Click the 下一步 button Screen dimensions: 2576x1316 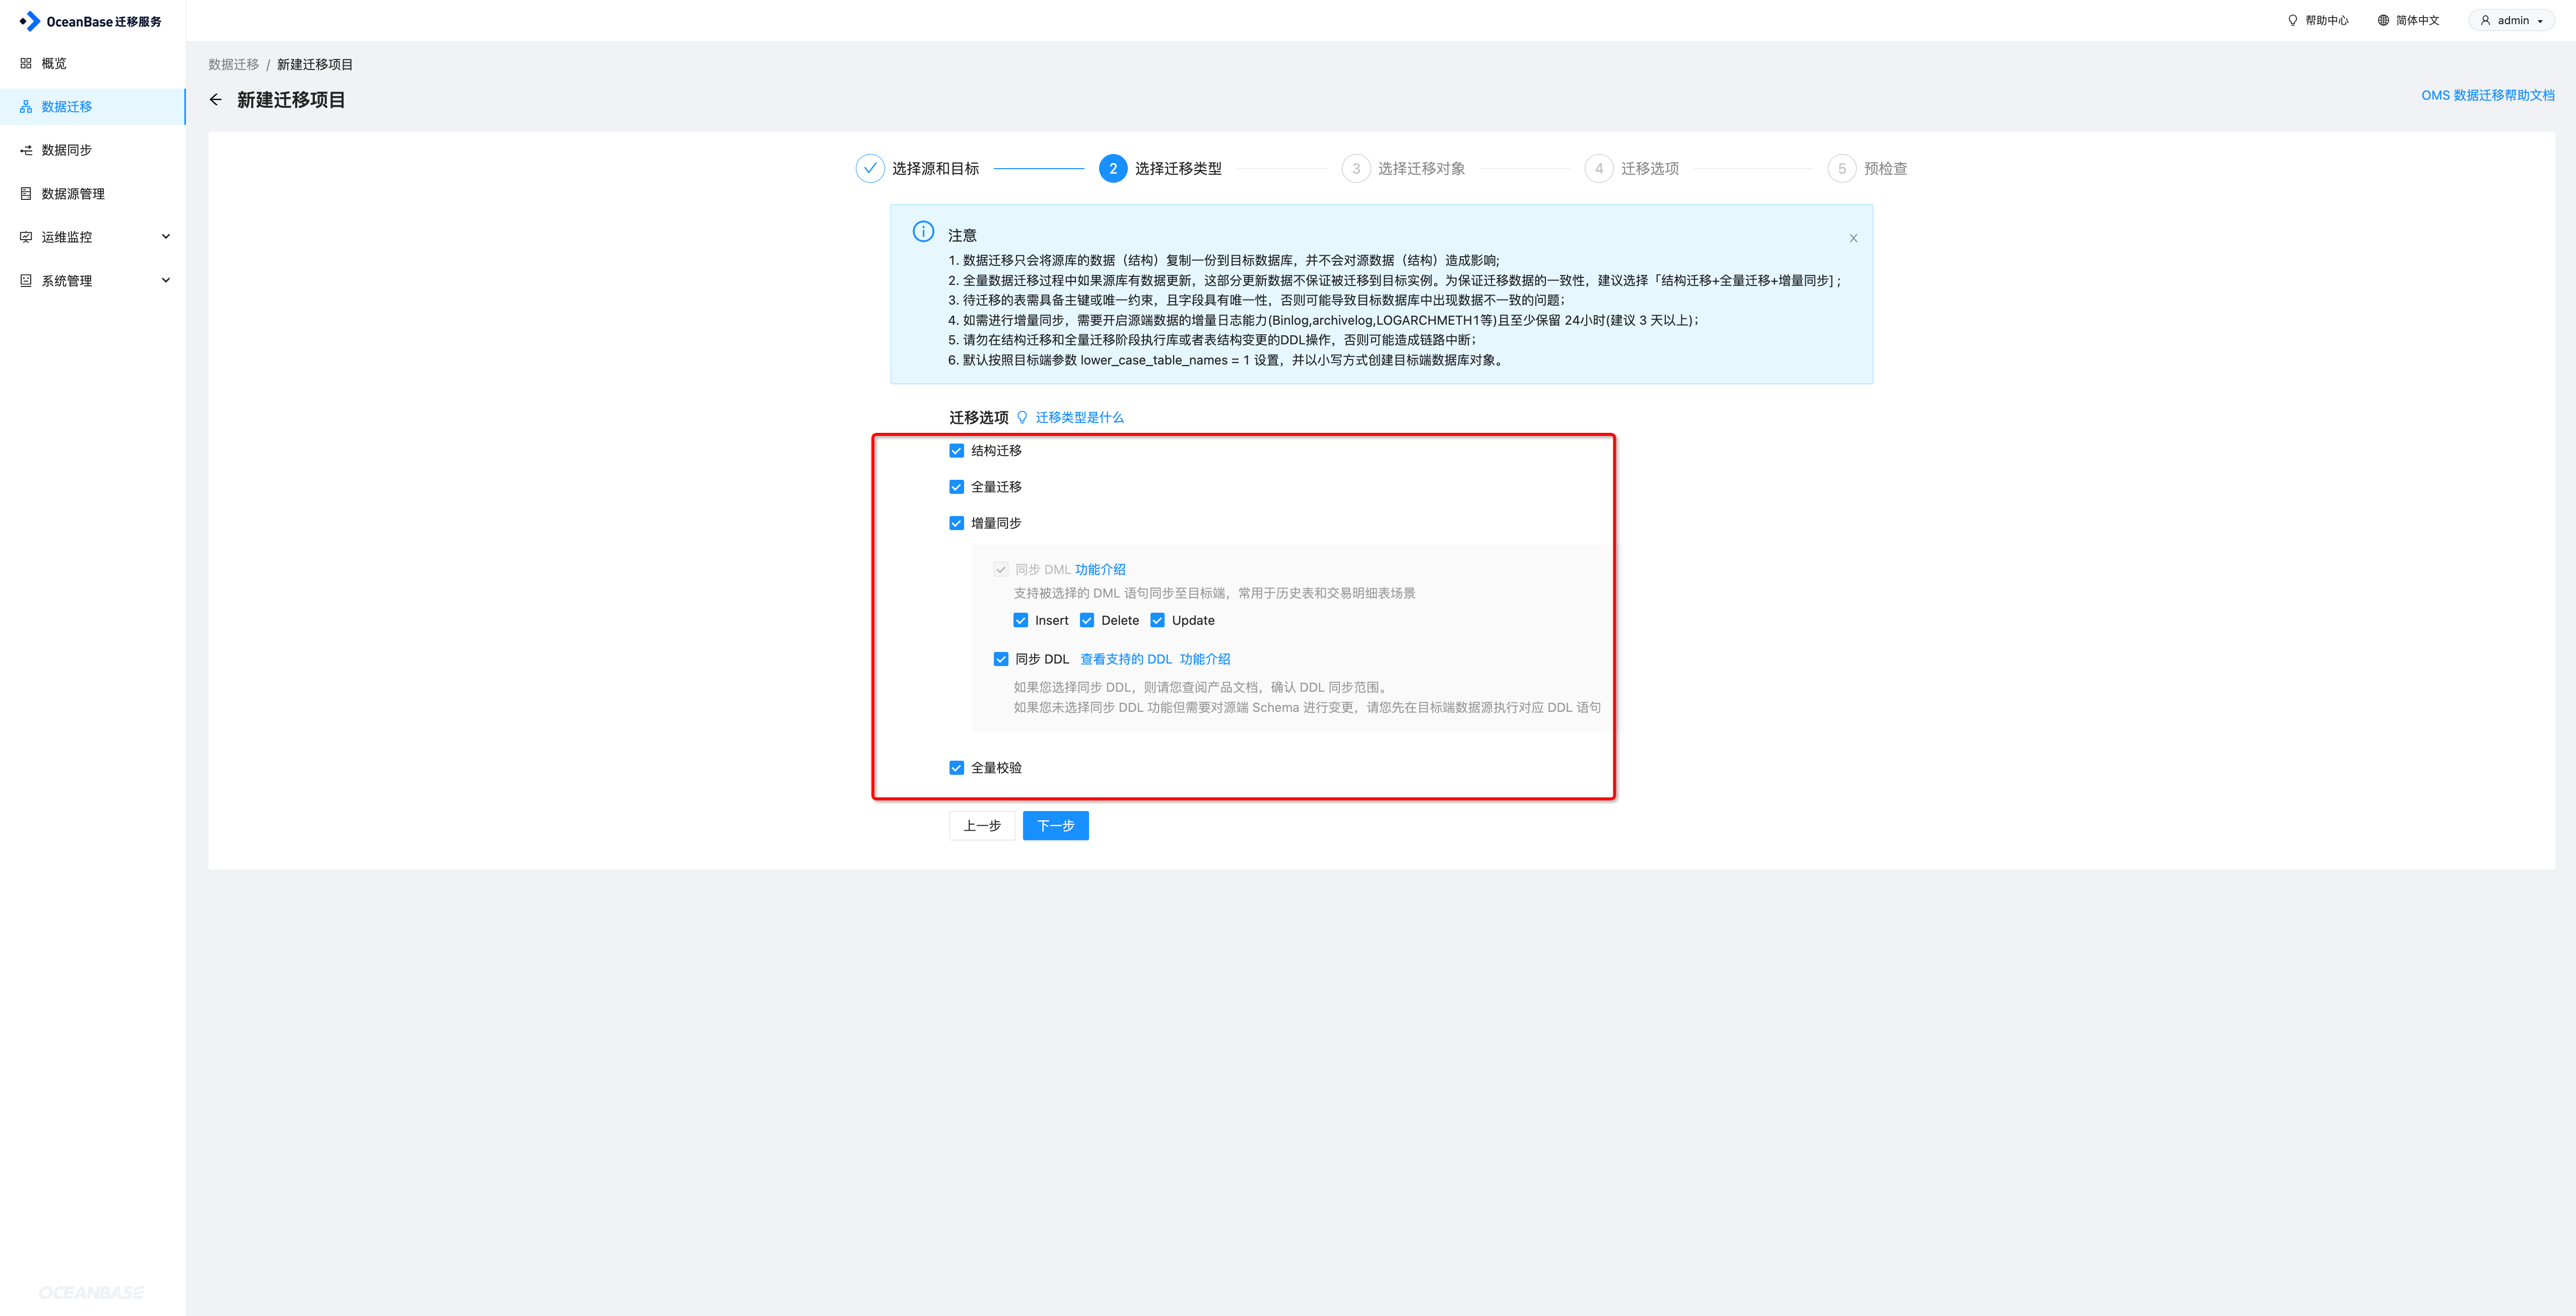point(1055,825)
